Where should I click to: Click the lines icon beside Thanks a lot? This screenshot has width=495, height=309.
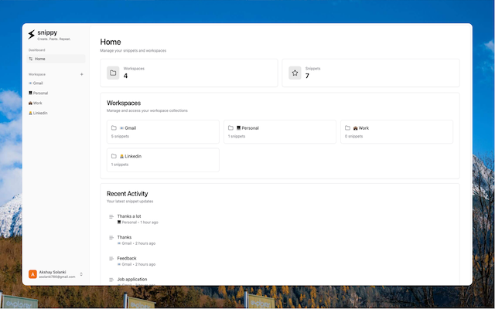pos(111,216)
